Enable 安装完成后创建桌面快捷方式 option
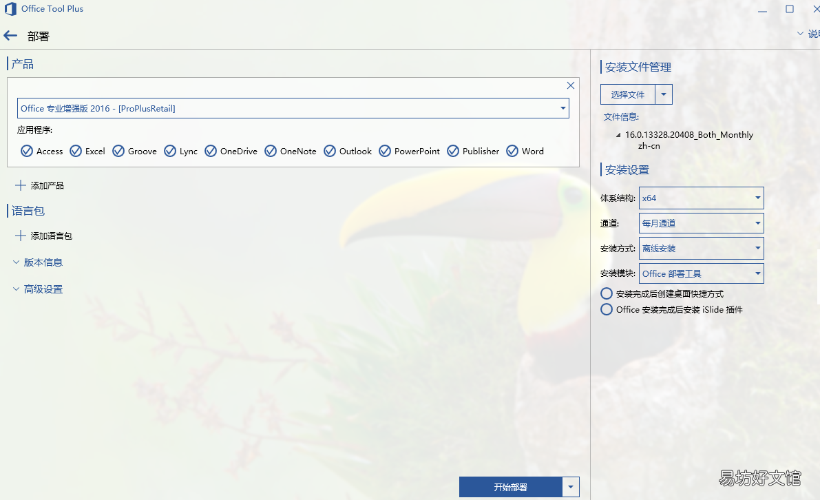The image size is (820, 500). pos(607,293)
